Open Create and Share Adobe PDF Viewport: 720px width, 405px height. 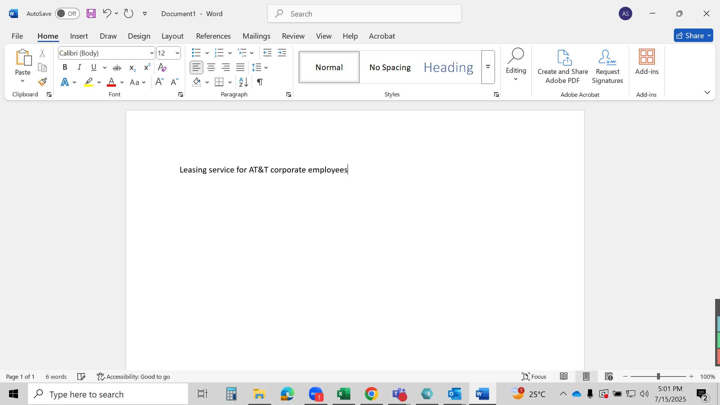[562, 67]
